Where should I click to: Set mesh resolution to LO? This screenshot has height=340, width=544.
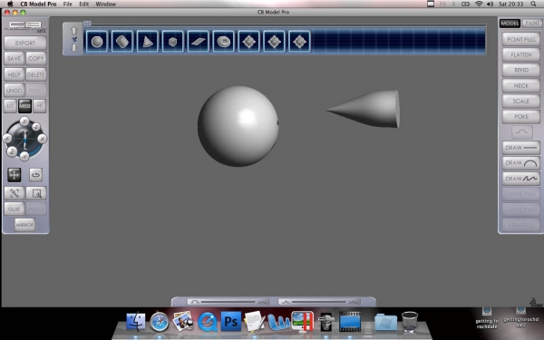[10, 106]
